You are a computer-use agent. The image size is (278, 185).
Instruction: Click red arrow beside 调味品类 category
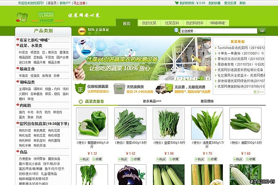[x=18, y=81]
